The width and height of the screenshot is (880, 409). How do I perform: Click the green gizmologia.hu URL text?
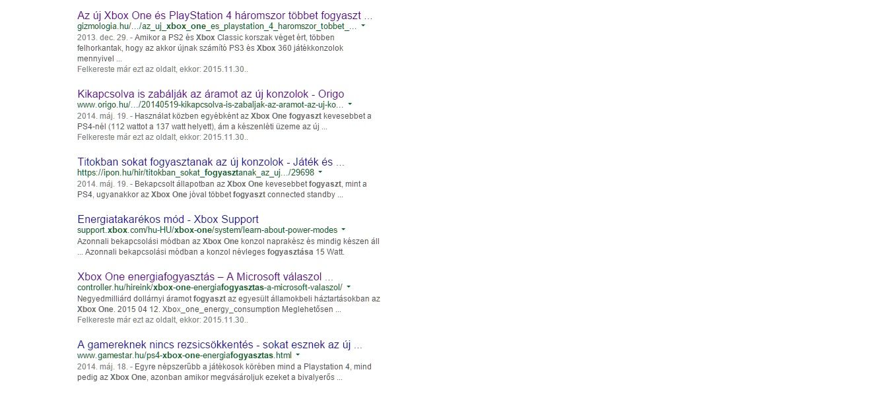pyautogui.click(x=217, y=26)
